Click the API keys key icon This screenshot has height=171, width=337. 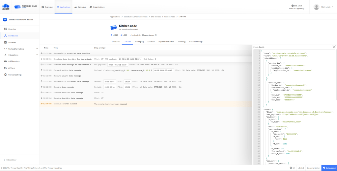click(6, 68)
